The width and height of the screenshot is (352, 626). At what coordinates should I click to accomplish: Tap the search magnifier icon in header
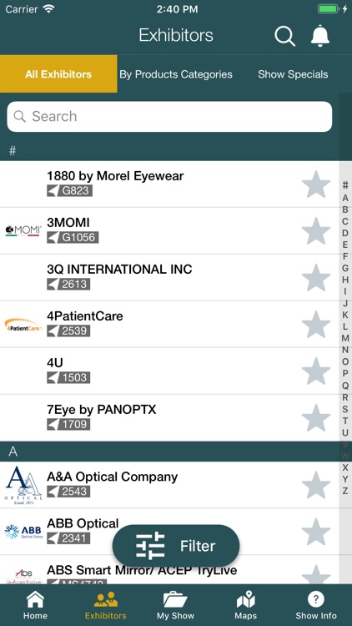point(285,37)
